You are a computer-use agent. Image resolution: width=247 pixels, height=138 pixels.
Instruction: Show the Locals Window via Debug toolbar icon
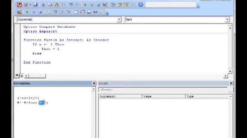pos(76,12)
